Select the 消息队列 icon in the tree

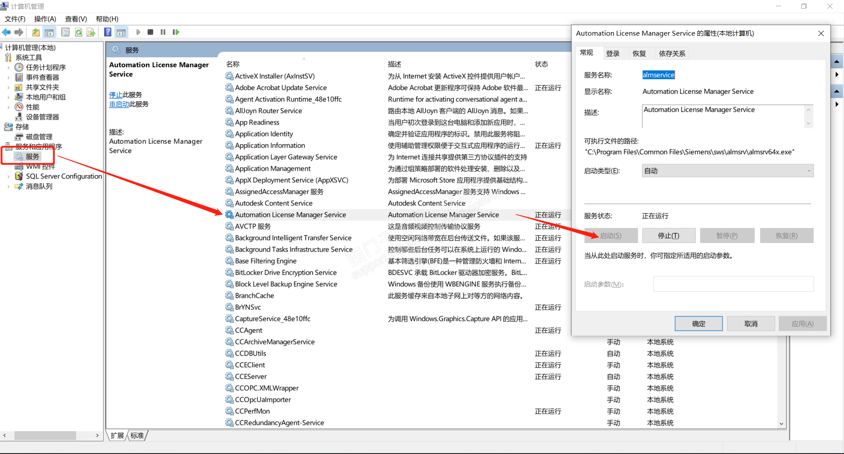point(19,187)
